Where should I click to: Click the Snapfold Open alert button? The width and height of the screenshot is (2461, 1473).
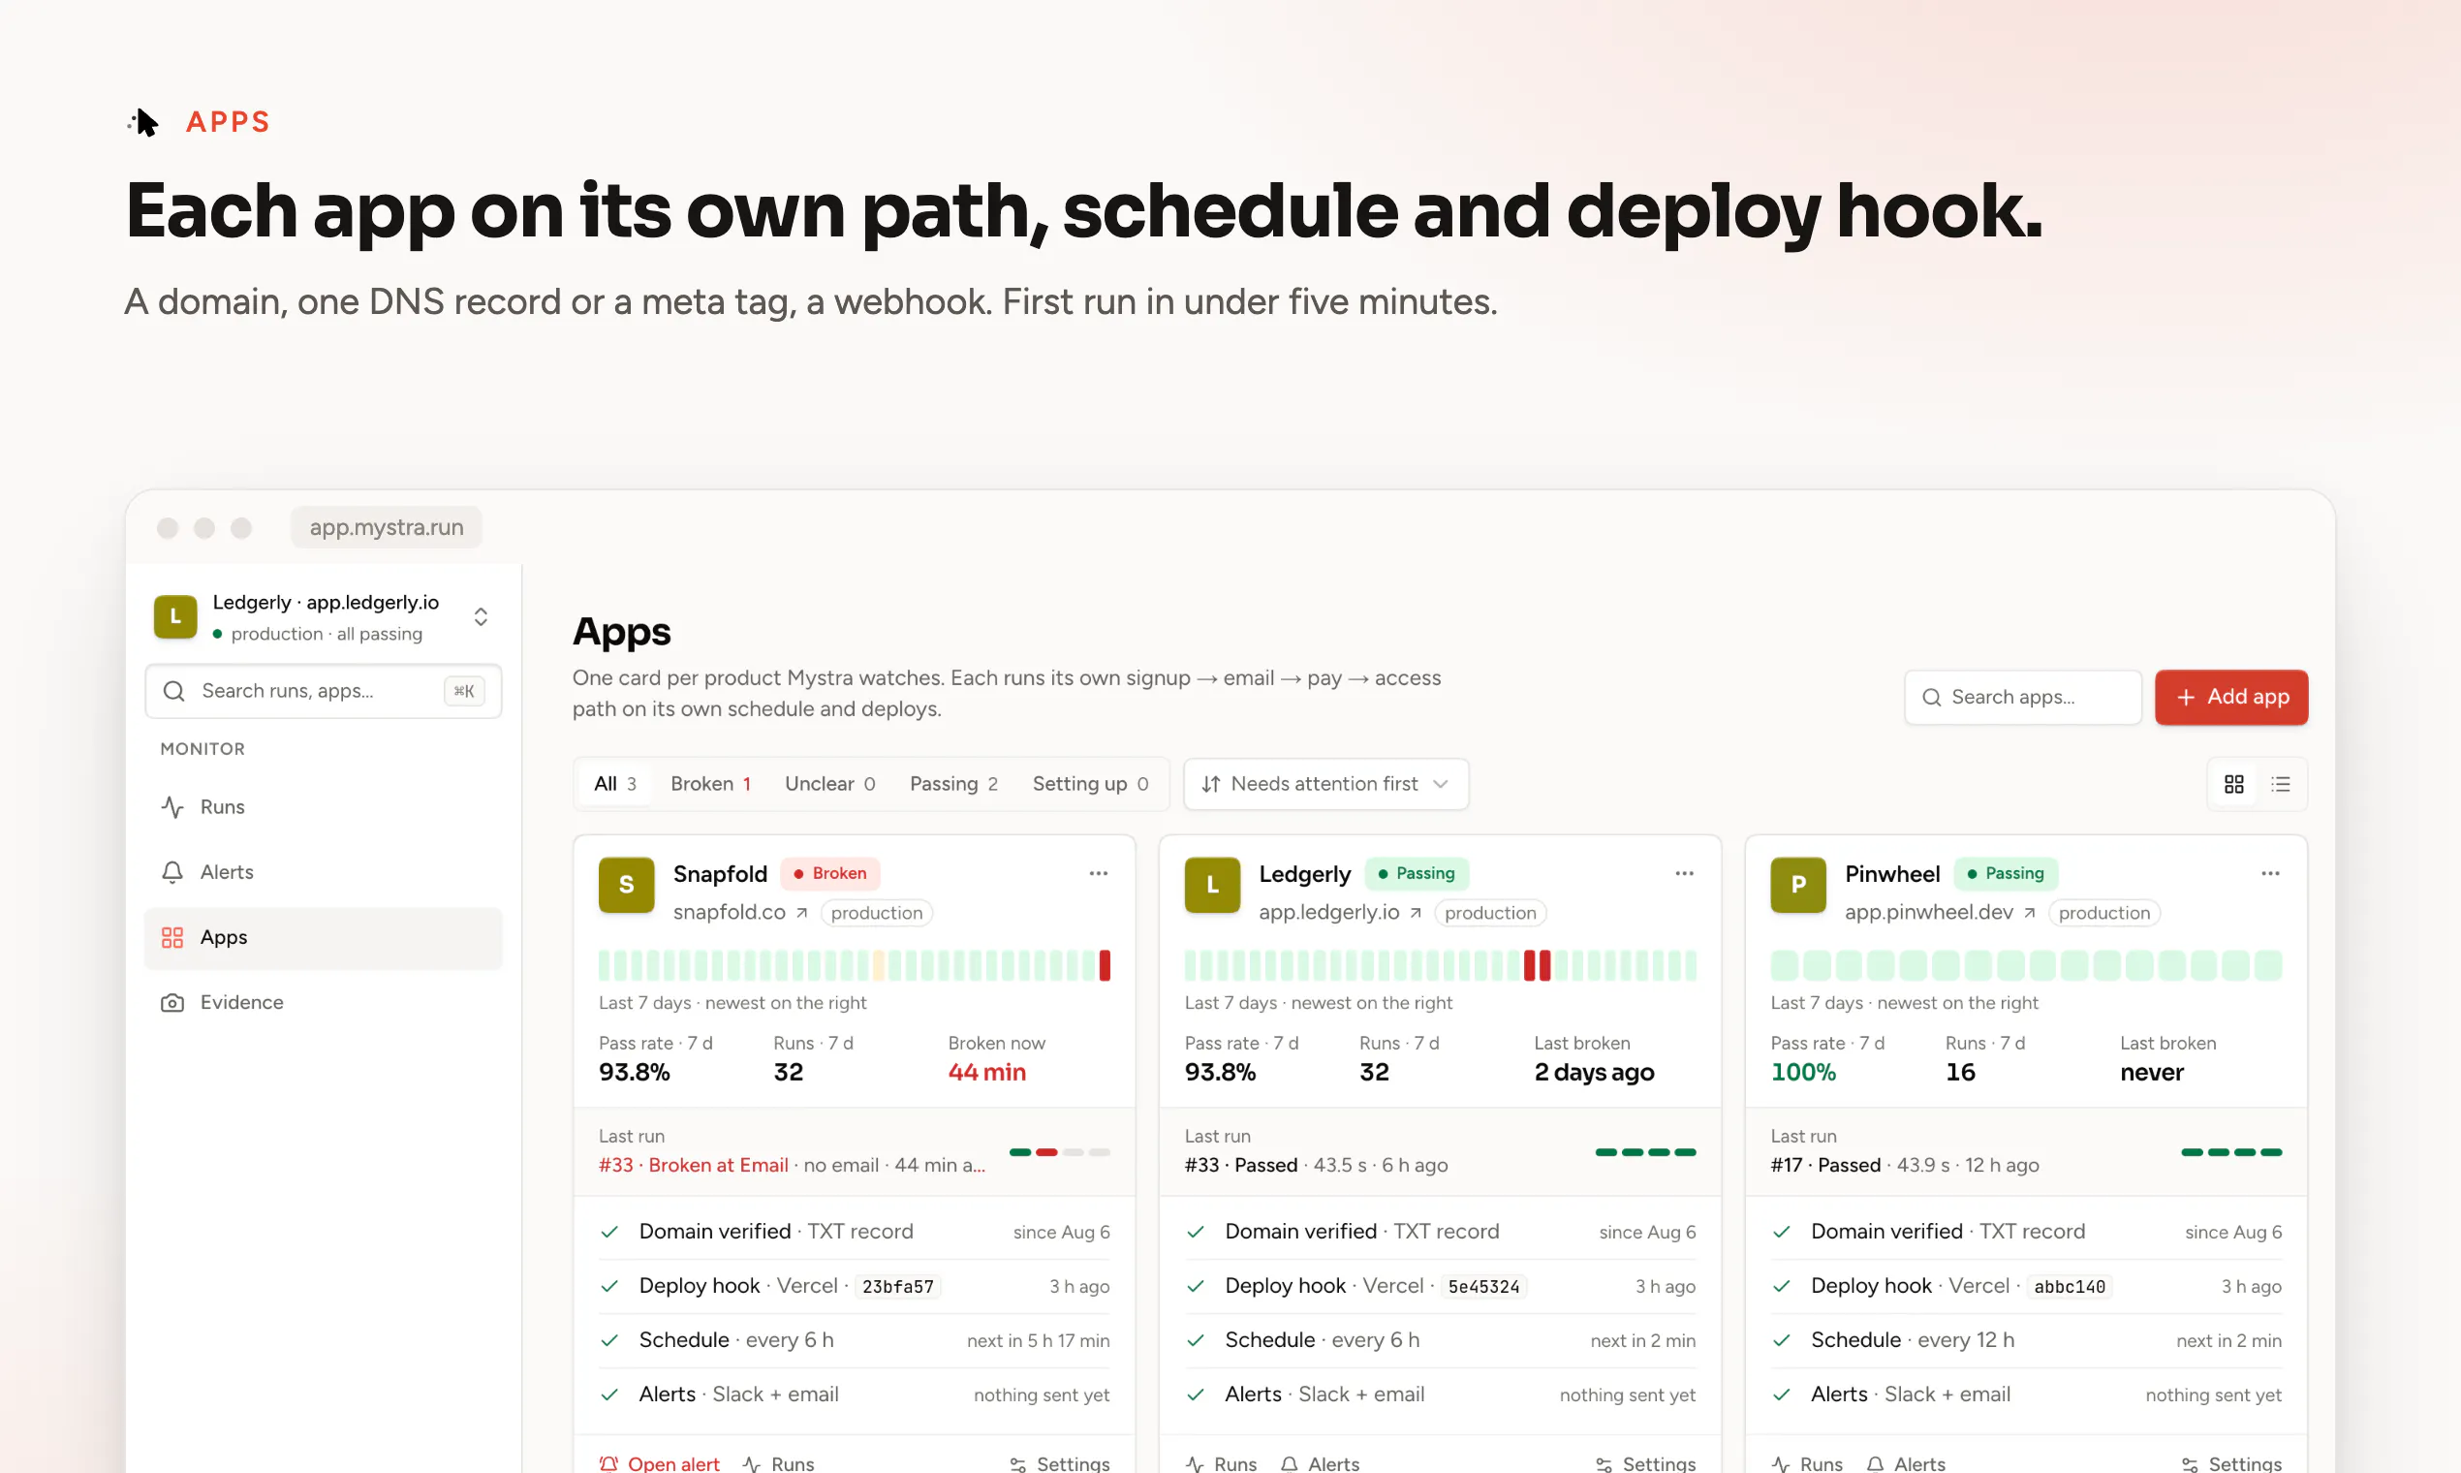coord(659,1463)
